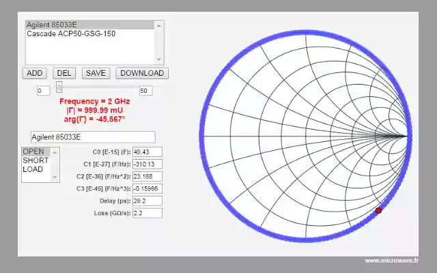Click the C0 field with value 49.43
This screenshot has width=437, height=273.
(x=147, y=152)
